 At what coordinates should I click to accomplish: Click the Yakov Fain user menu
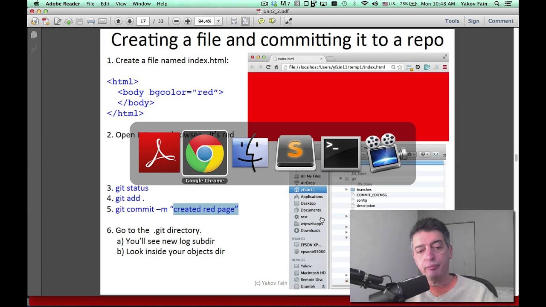click(x=475, y=4)
